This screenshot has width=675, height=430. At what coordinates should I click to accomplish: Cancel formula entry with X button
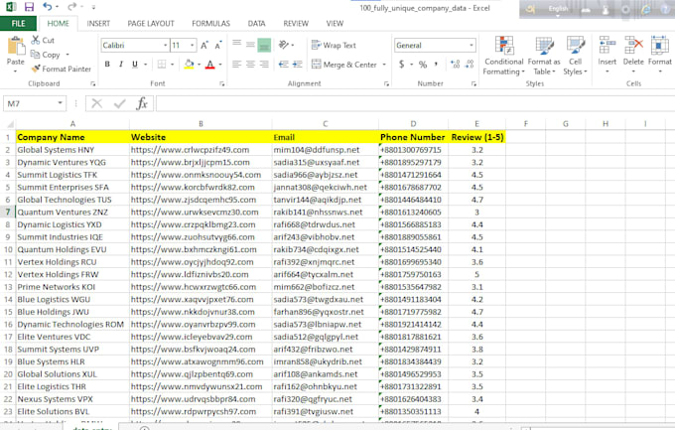click(x=97, y=103)
